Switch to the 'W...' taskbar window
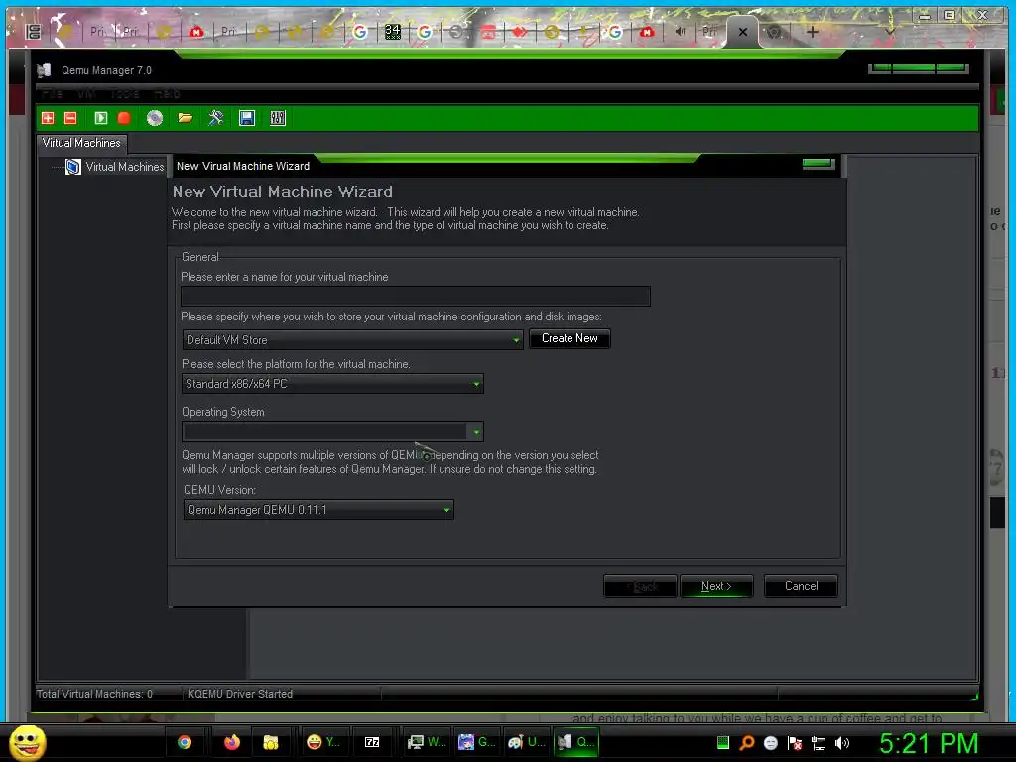 tap(427, 742)
